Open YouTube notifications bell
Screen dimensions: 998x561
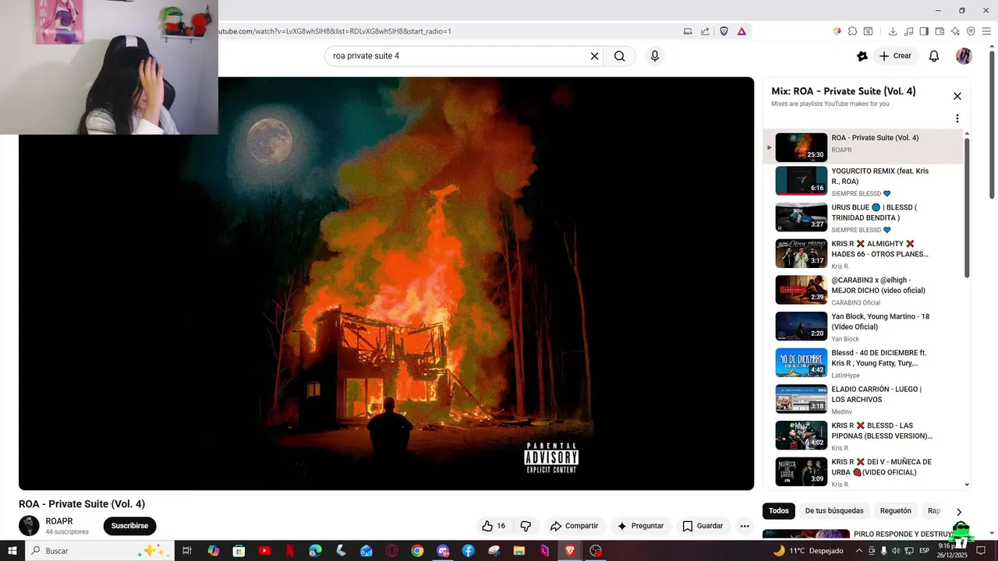(934, 56)
